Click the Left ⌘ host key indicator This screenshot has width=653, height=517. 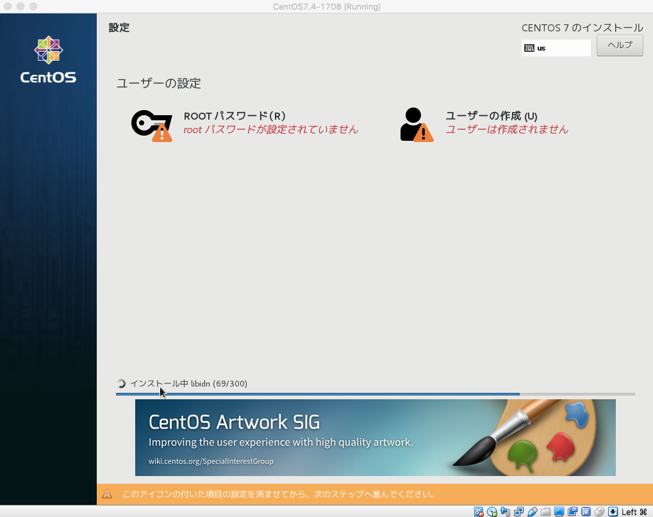pyautogui.click(x=634, y=512)
